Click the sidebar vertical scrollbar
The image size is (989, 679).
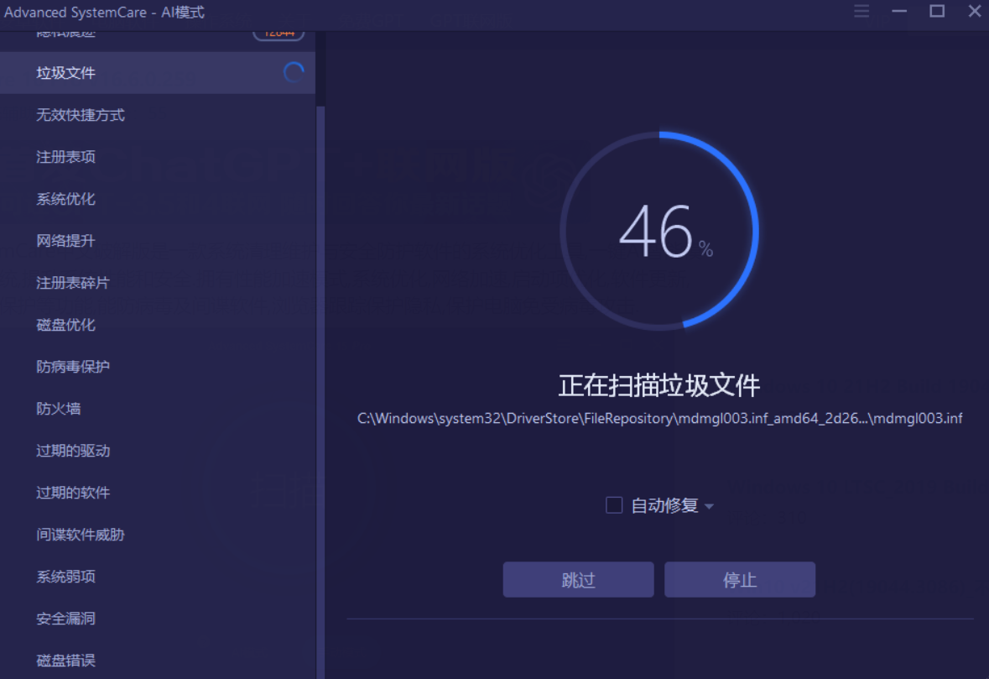tap(320, 391)
